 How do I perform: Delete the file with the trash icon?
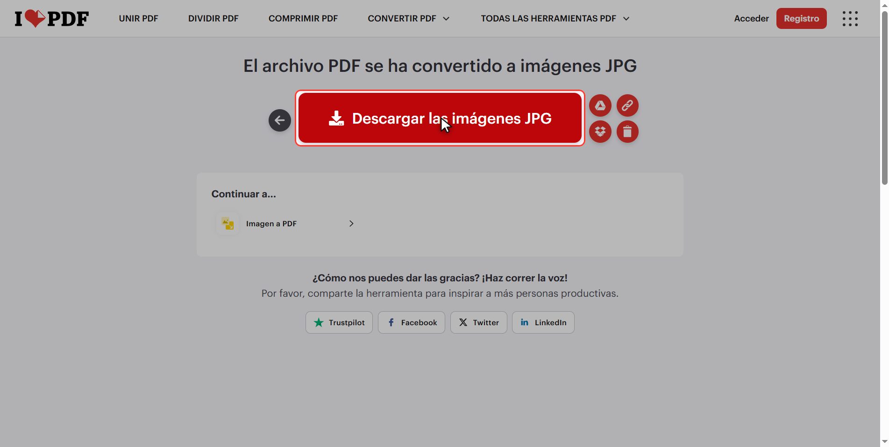(627, 132)
